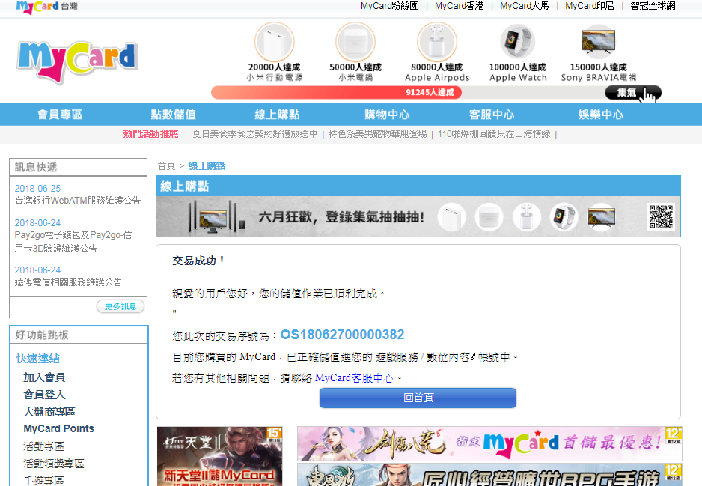Click the 100000人達成 Apple Watch icon
The image size is (702, 486).
click(518, 41)
